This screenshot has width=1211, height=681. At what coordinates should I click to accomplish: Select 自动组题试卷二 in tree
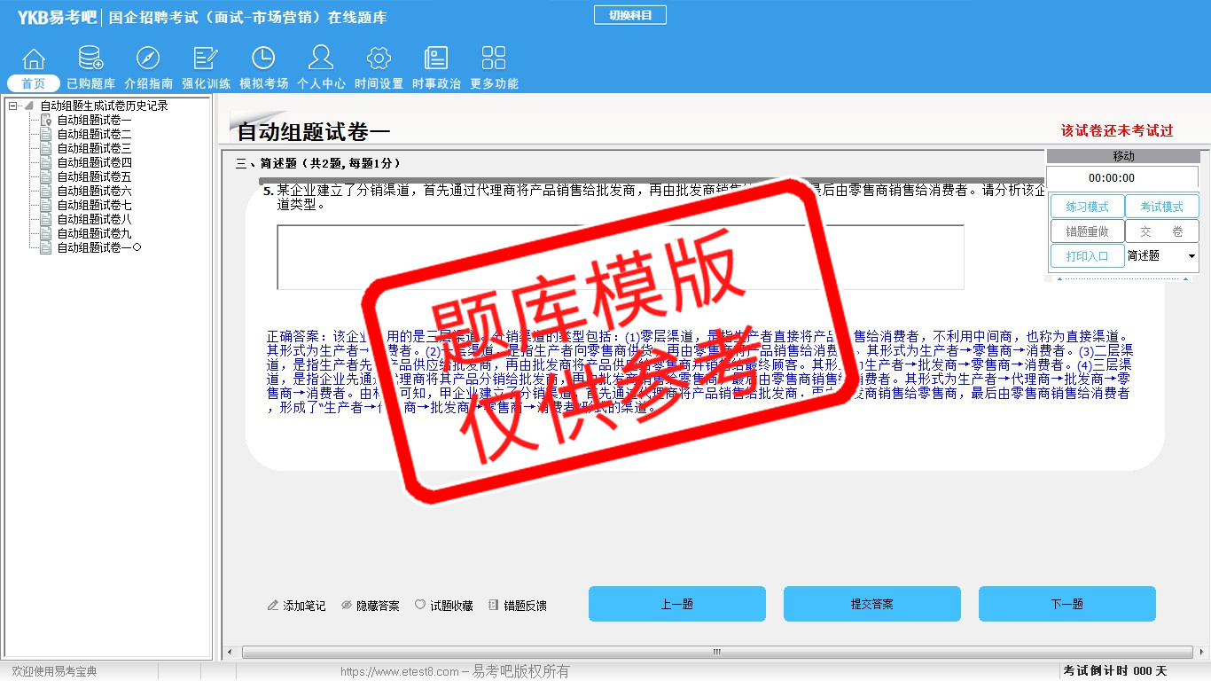tap(94, 134)
